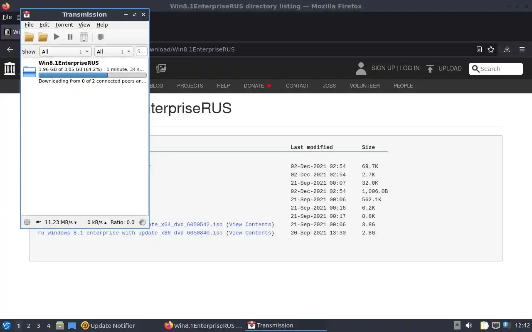
Task: Click the torrent search field in Transmission
Action: click(141, 51)
